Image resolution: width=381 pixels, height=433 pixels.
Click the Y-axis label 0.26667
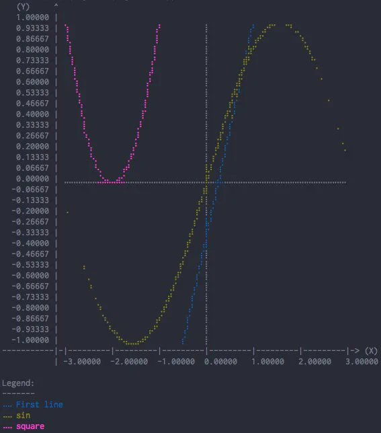(x=32, y=136)
